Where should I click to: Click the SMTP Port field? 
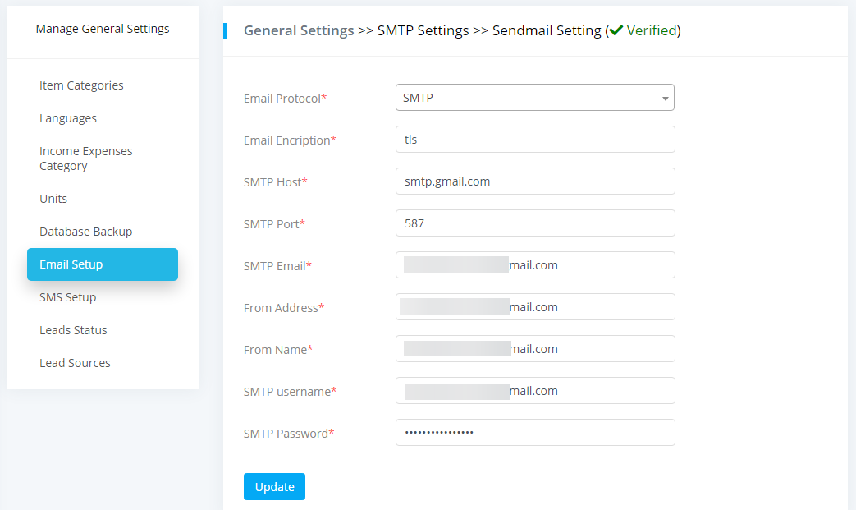(x=535, y=223)
